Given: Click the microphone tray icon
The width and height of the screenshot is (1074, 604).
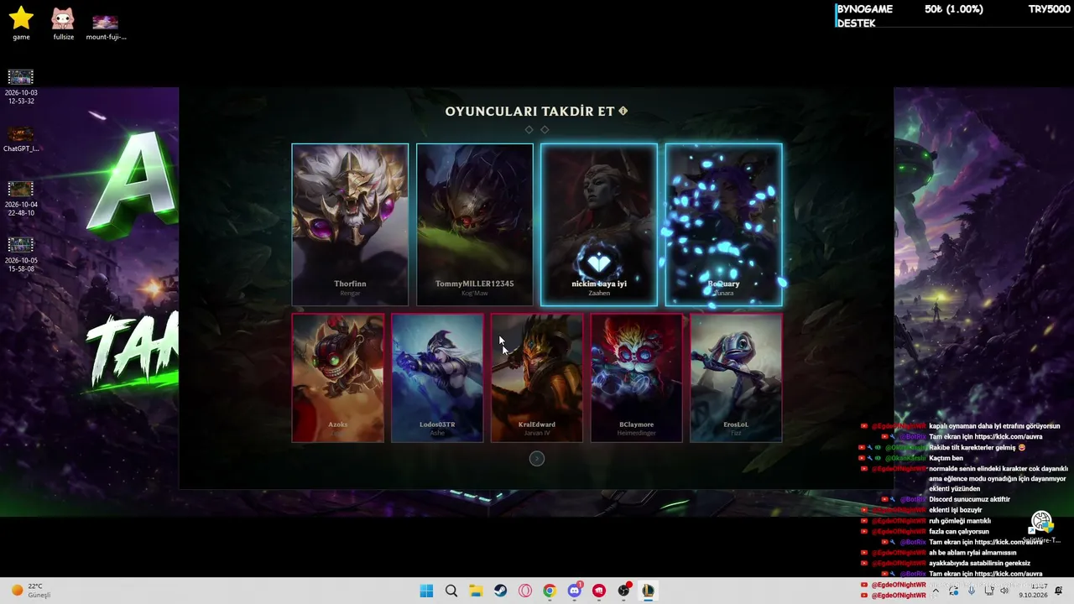Looking at the screenshot, I should 972,591.
